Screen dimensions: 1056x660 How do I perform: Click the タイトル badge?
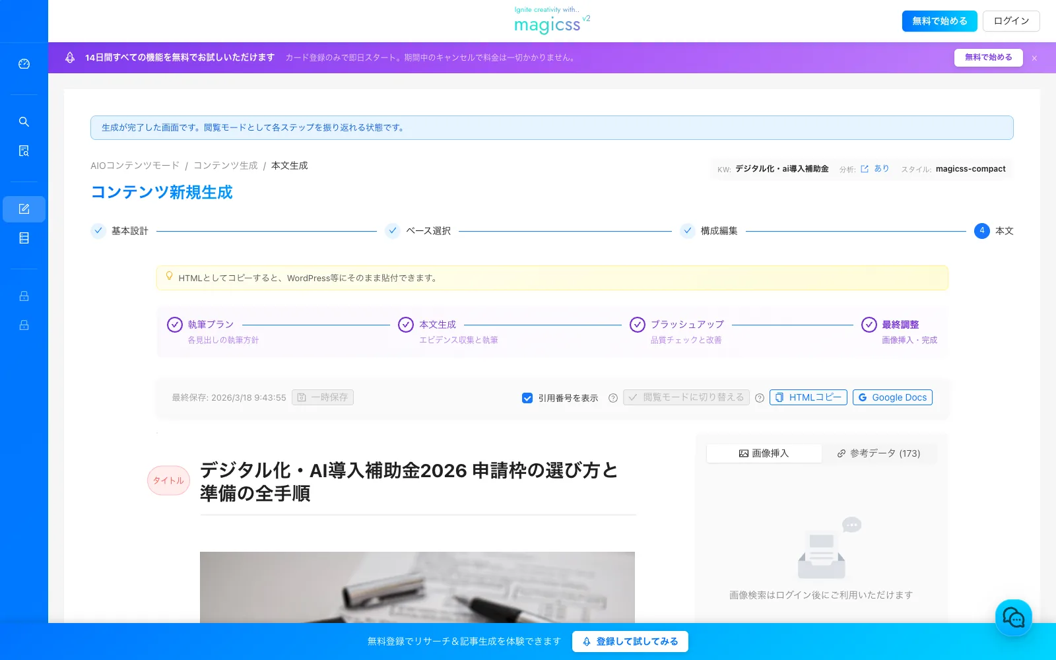click(x=168, y=480)
